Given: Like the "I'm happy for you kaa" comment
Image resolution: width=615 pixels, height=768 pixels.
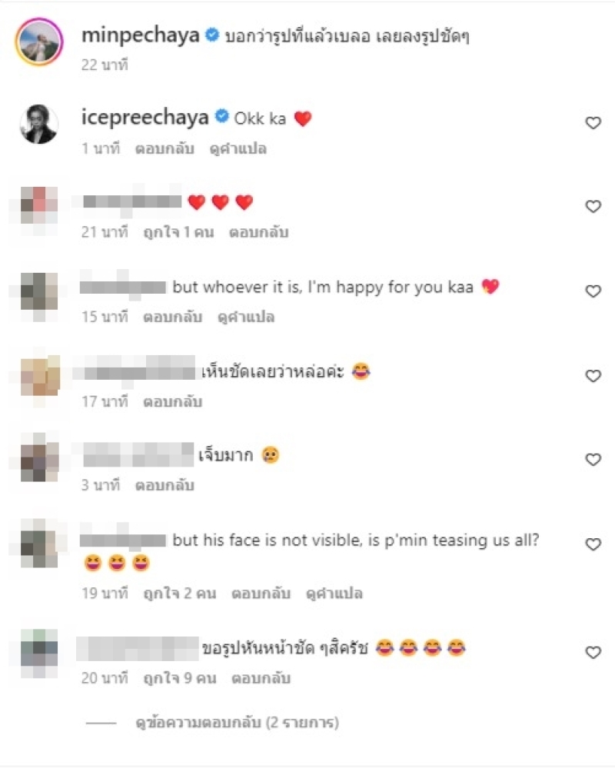Looking at the screenshot, I should coord(593,291).
